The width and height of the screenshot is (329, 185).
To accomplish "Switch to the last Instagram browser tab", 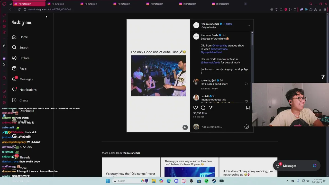I will [226, 4].
